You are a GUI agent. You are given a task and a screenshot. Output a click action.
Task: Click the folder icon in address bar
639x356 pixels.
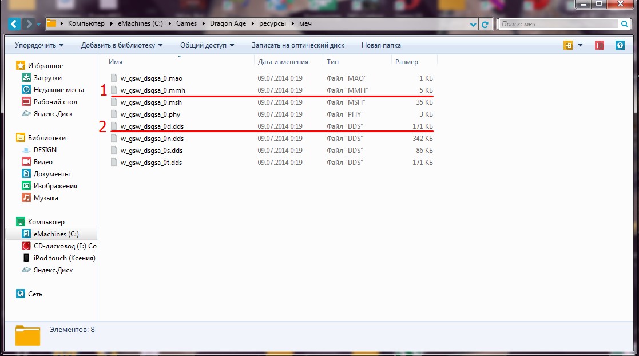click(x=51, y=23)
